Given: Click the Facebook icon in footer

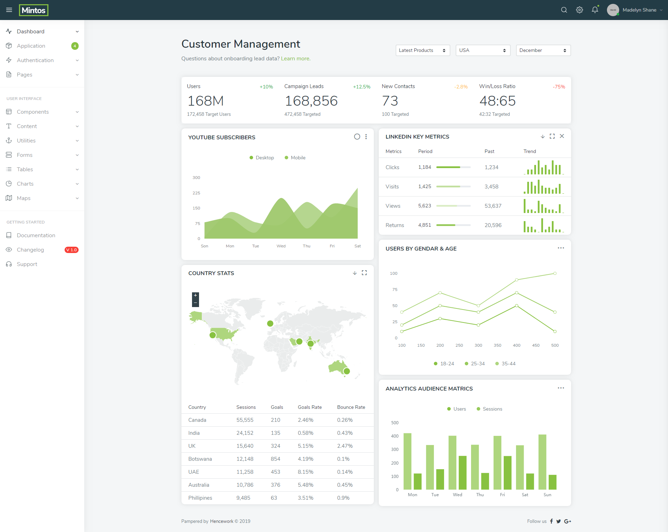Looking at the screenshot, I should click(551, 521).
